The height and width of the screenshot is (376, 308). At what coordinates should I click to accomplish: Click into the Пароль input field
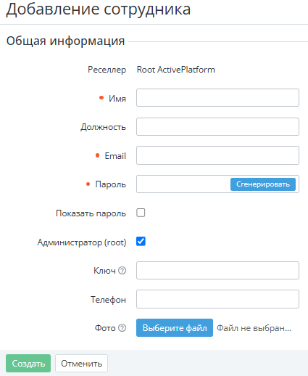point(183,184)
